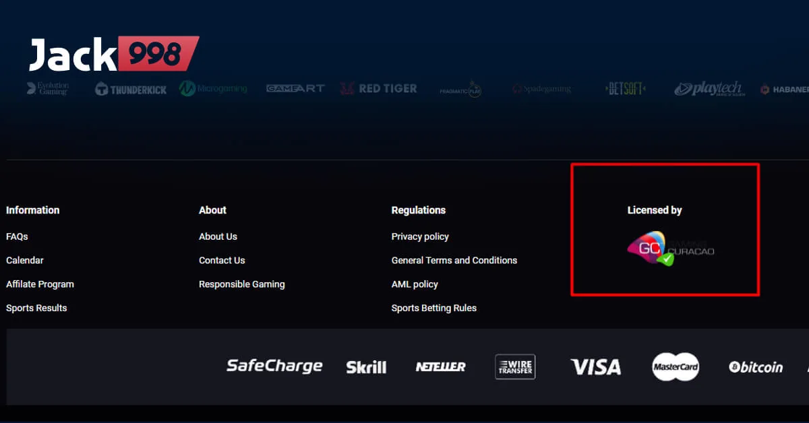Choose the Wire Transfer payment icon
The width and height of the screenshot is (809, 423).
pyautogui.click(x=515, y=366)
